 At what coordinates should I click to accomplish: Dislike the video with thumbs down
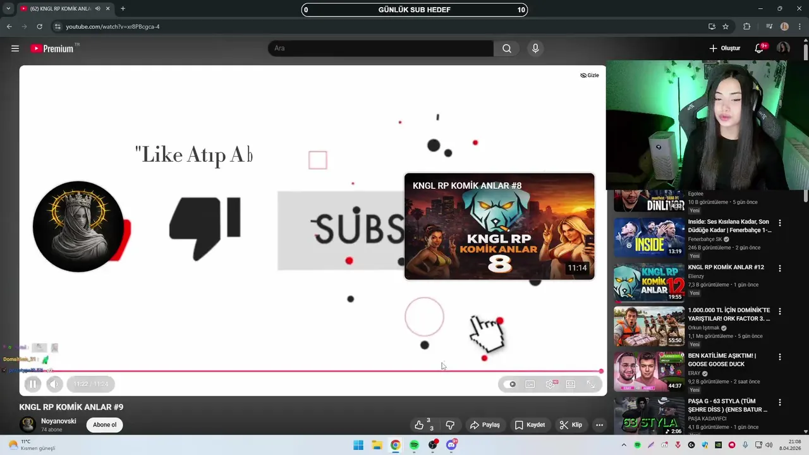[x=450, y=425]
